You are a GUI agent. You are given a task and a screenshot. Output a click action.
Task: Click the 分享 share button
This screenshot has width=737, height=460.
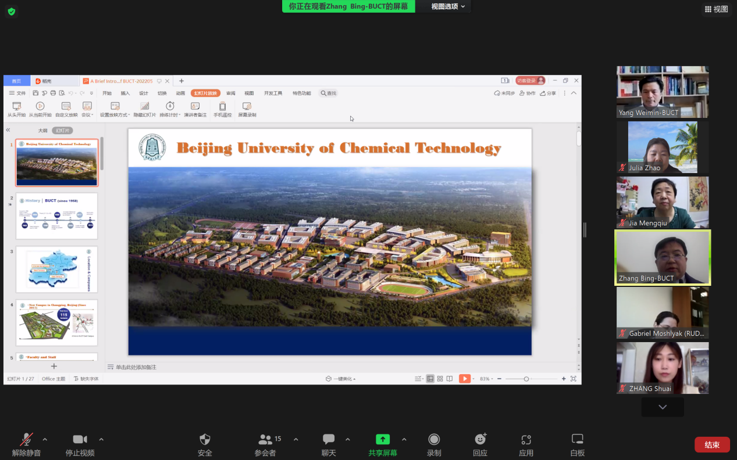coord(548,93)
